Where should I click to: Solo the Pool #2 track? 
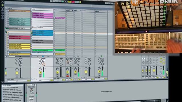pyautogui.click(x=40, y=75)
